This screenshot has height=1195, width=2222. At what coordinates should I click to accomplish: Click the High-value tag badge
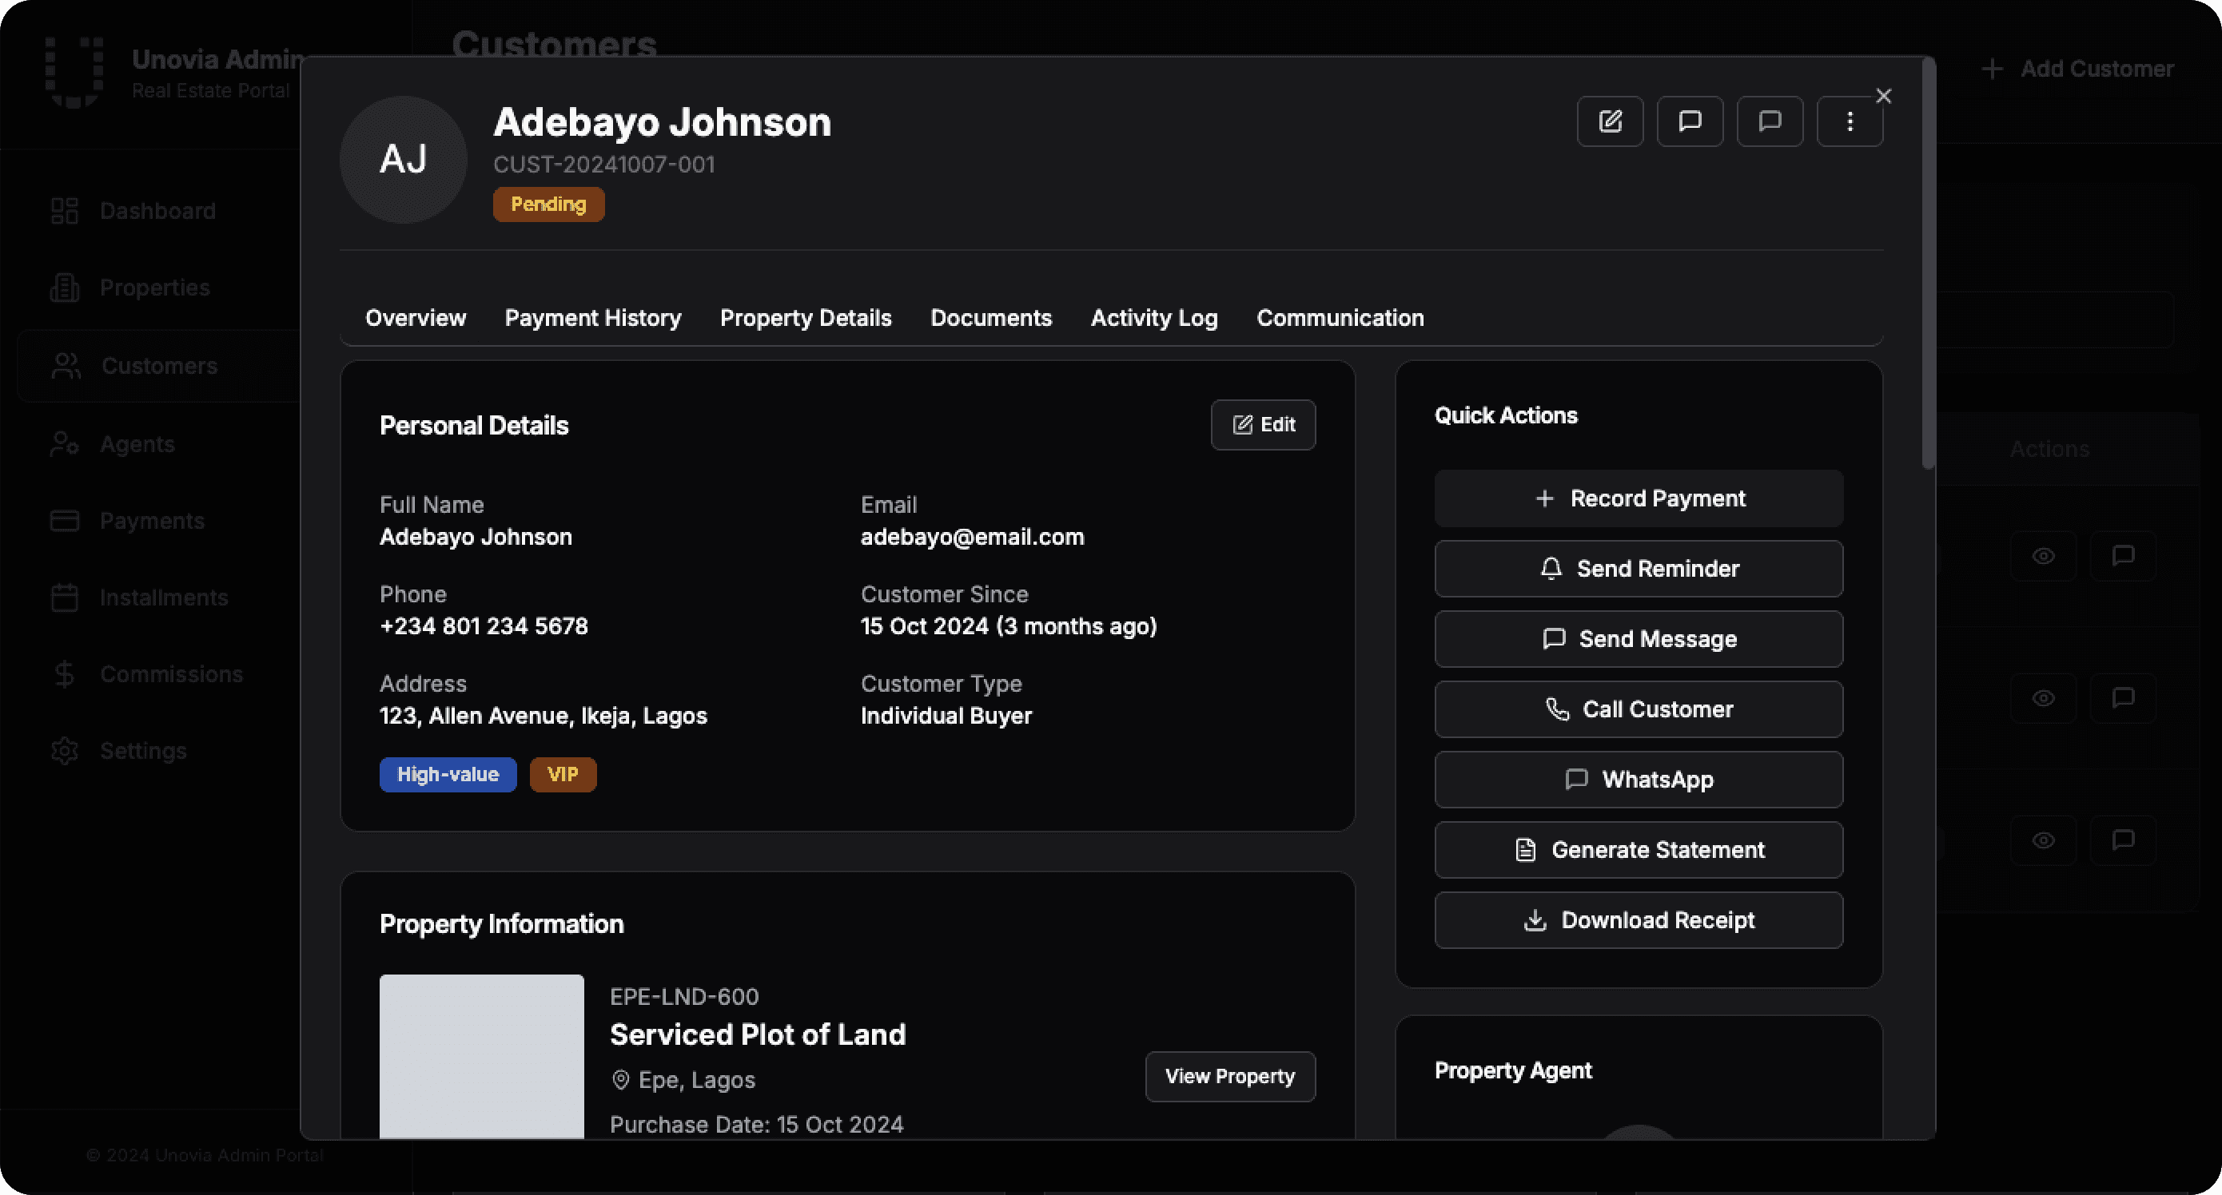click(448, 774)
